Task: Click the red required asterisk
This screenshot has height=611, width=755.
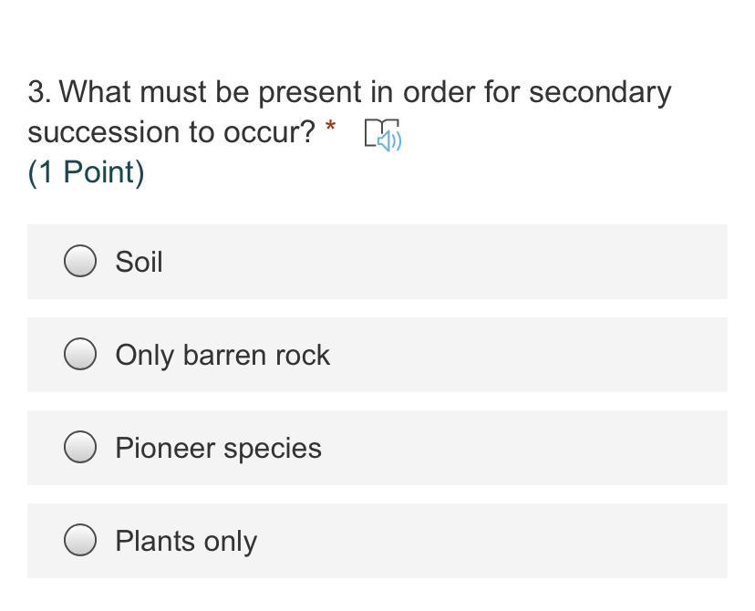Action: click(x=330, y=128)
